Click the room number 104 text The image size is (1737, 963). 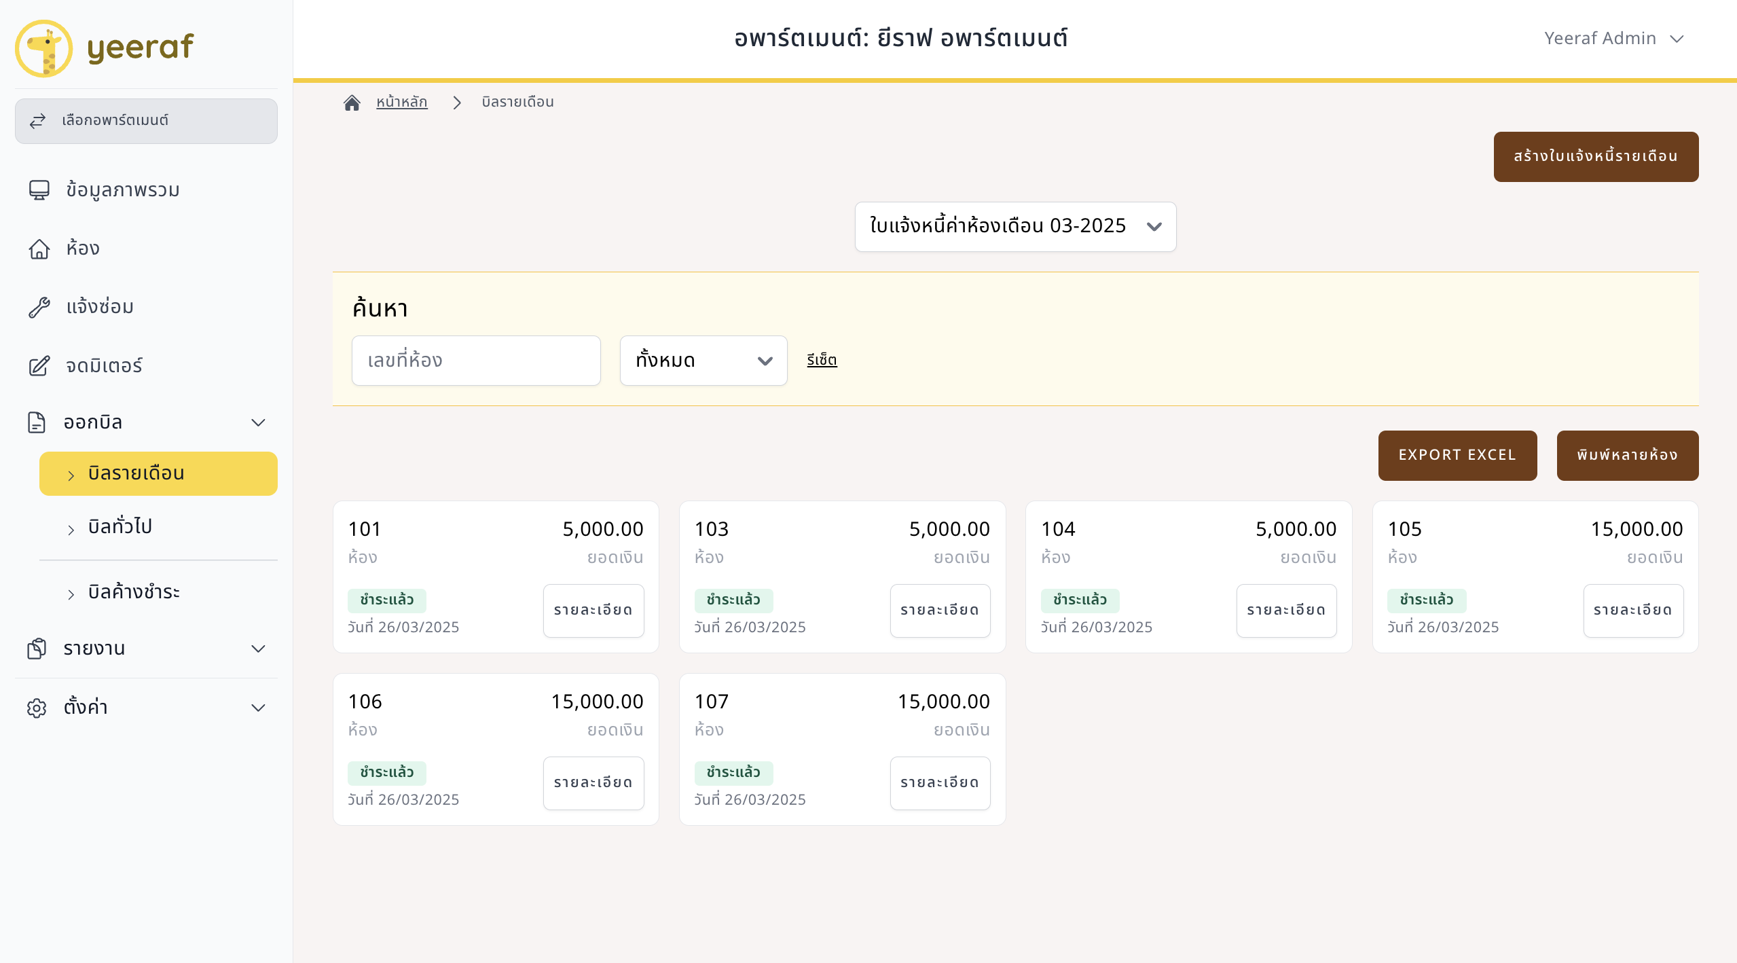[1058, 529]
